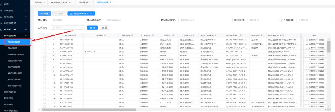The image size is (335, 112).
Task: Open 客户主数据 in the sidebar
Action: 14,67
